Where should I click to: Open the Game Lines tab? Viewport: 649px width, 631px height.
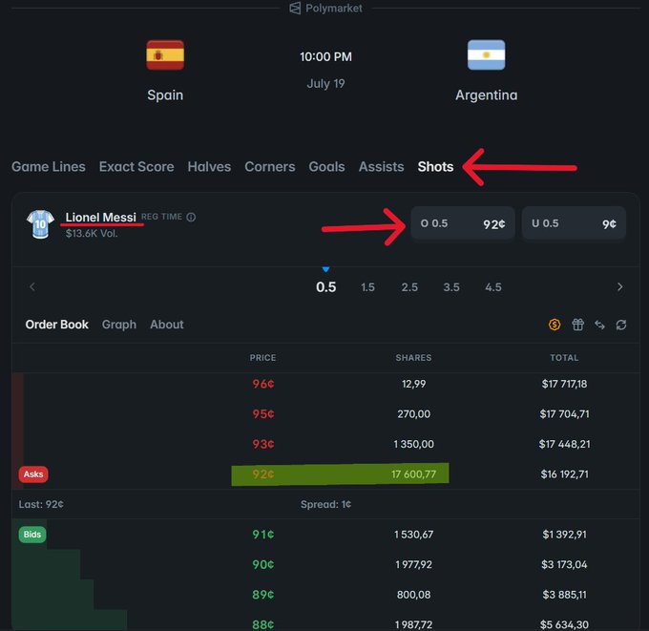[49, 167]
